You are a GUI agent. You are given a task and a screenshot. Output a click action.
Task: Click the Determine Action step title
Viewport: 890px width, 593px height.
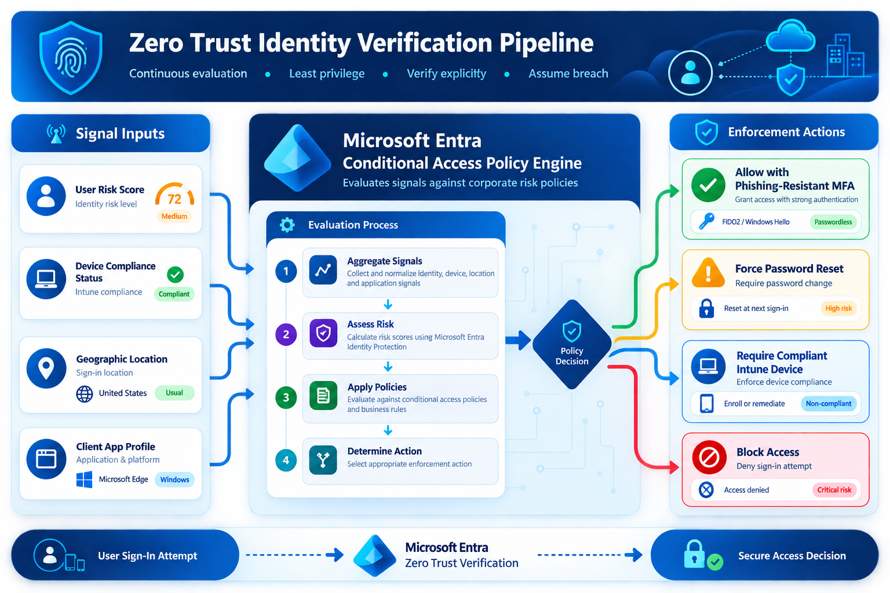coord(385,451)
